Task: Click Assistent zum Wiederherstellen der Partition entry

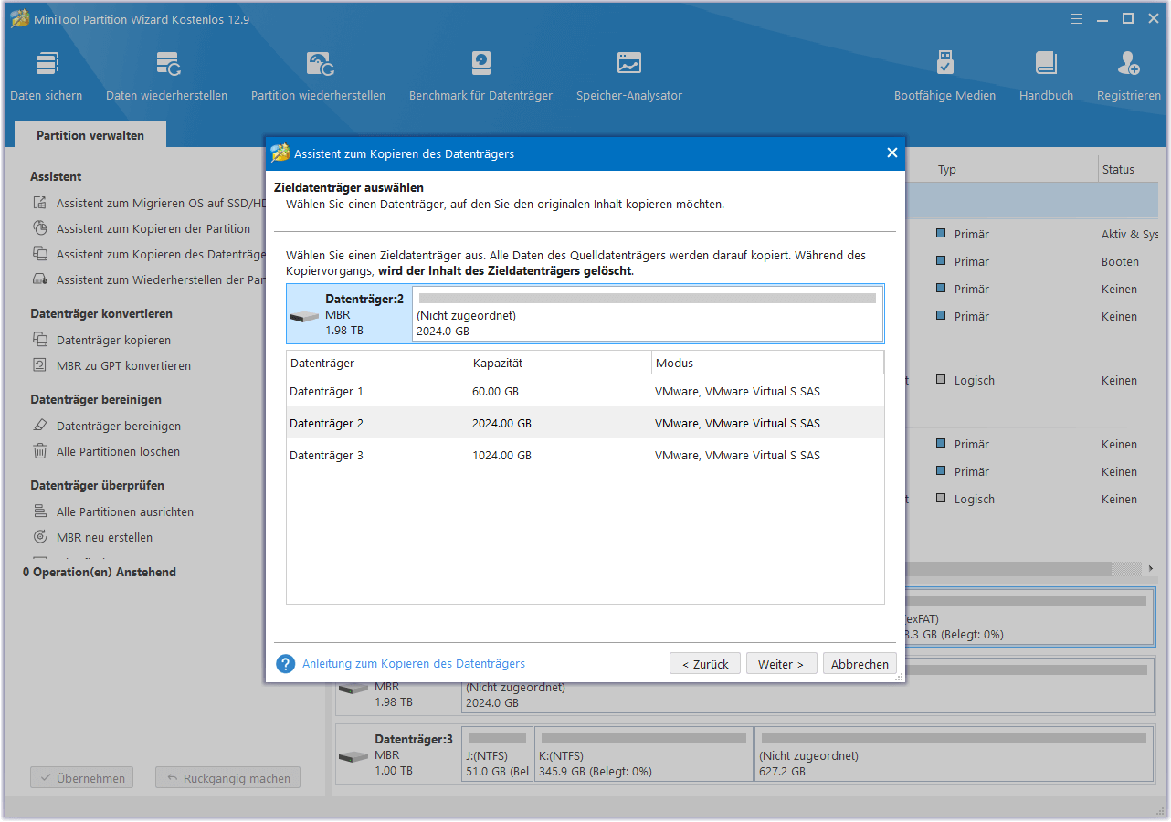Action: pyautogui.click(x=161, y=279)
